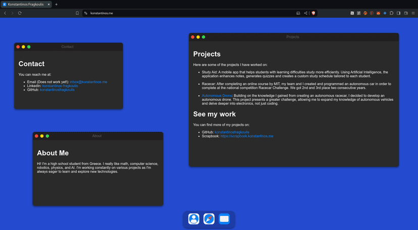The width and height of the screenshot is (418, 230).
Task: Maximize the Projects window with green button
Action: tap(203, 37)
